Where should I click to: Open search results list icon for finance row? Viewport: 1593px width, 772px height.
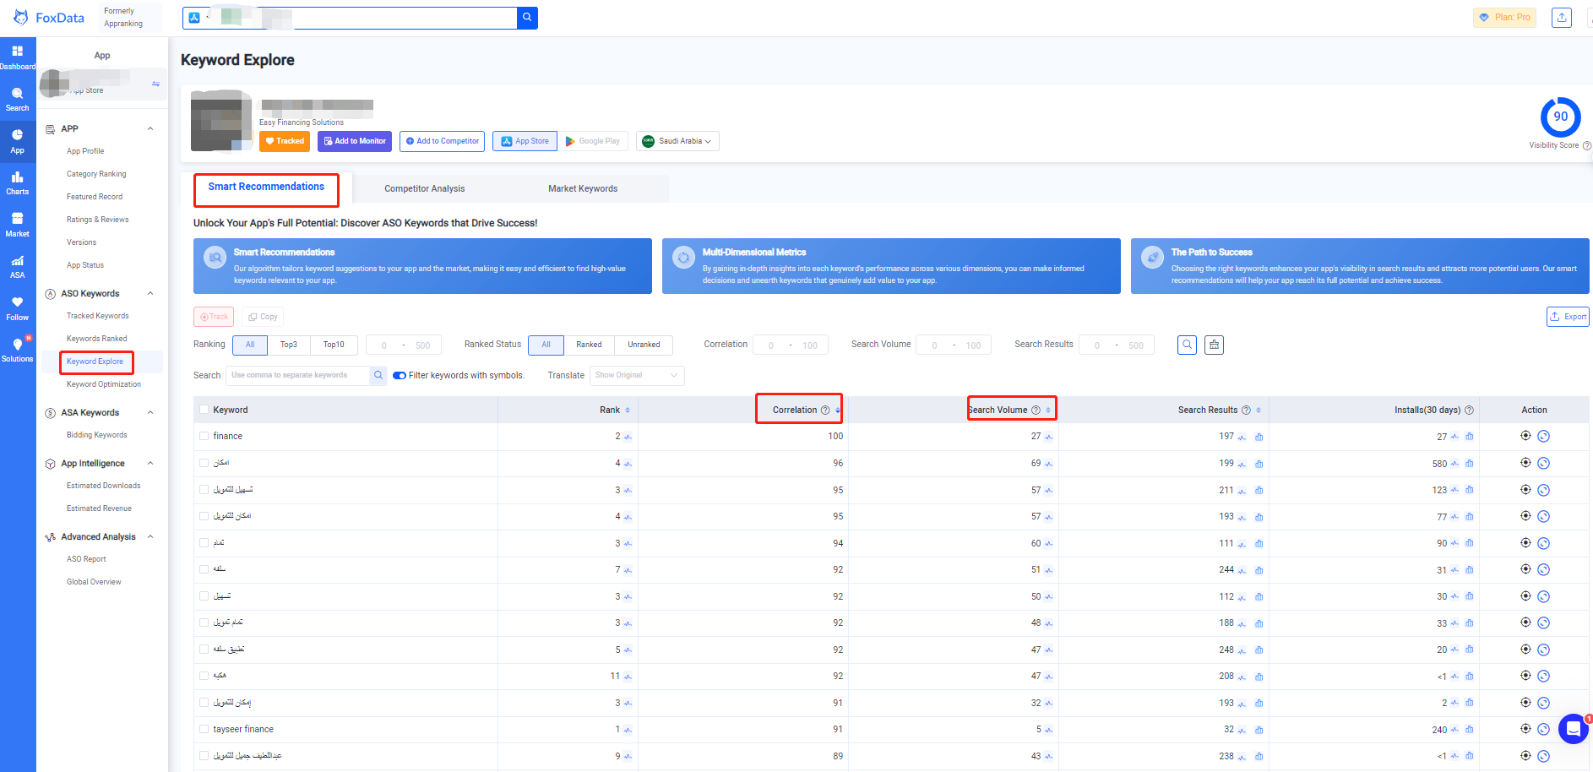point(1259,437)
